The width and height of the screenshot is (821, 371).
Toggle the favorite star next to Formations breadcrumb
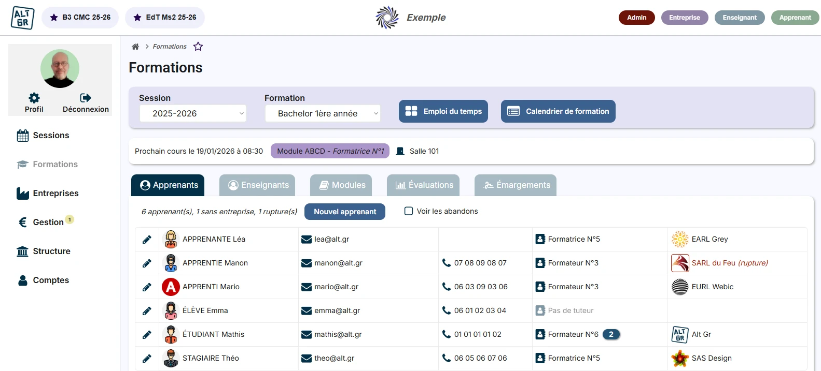tap(198, 47)
